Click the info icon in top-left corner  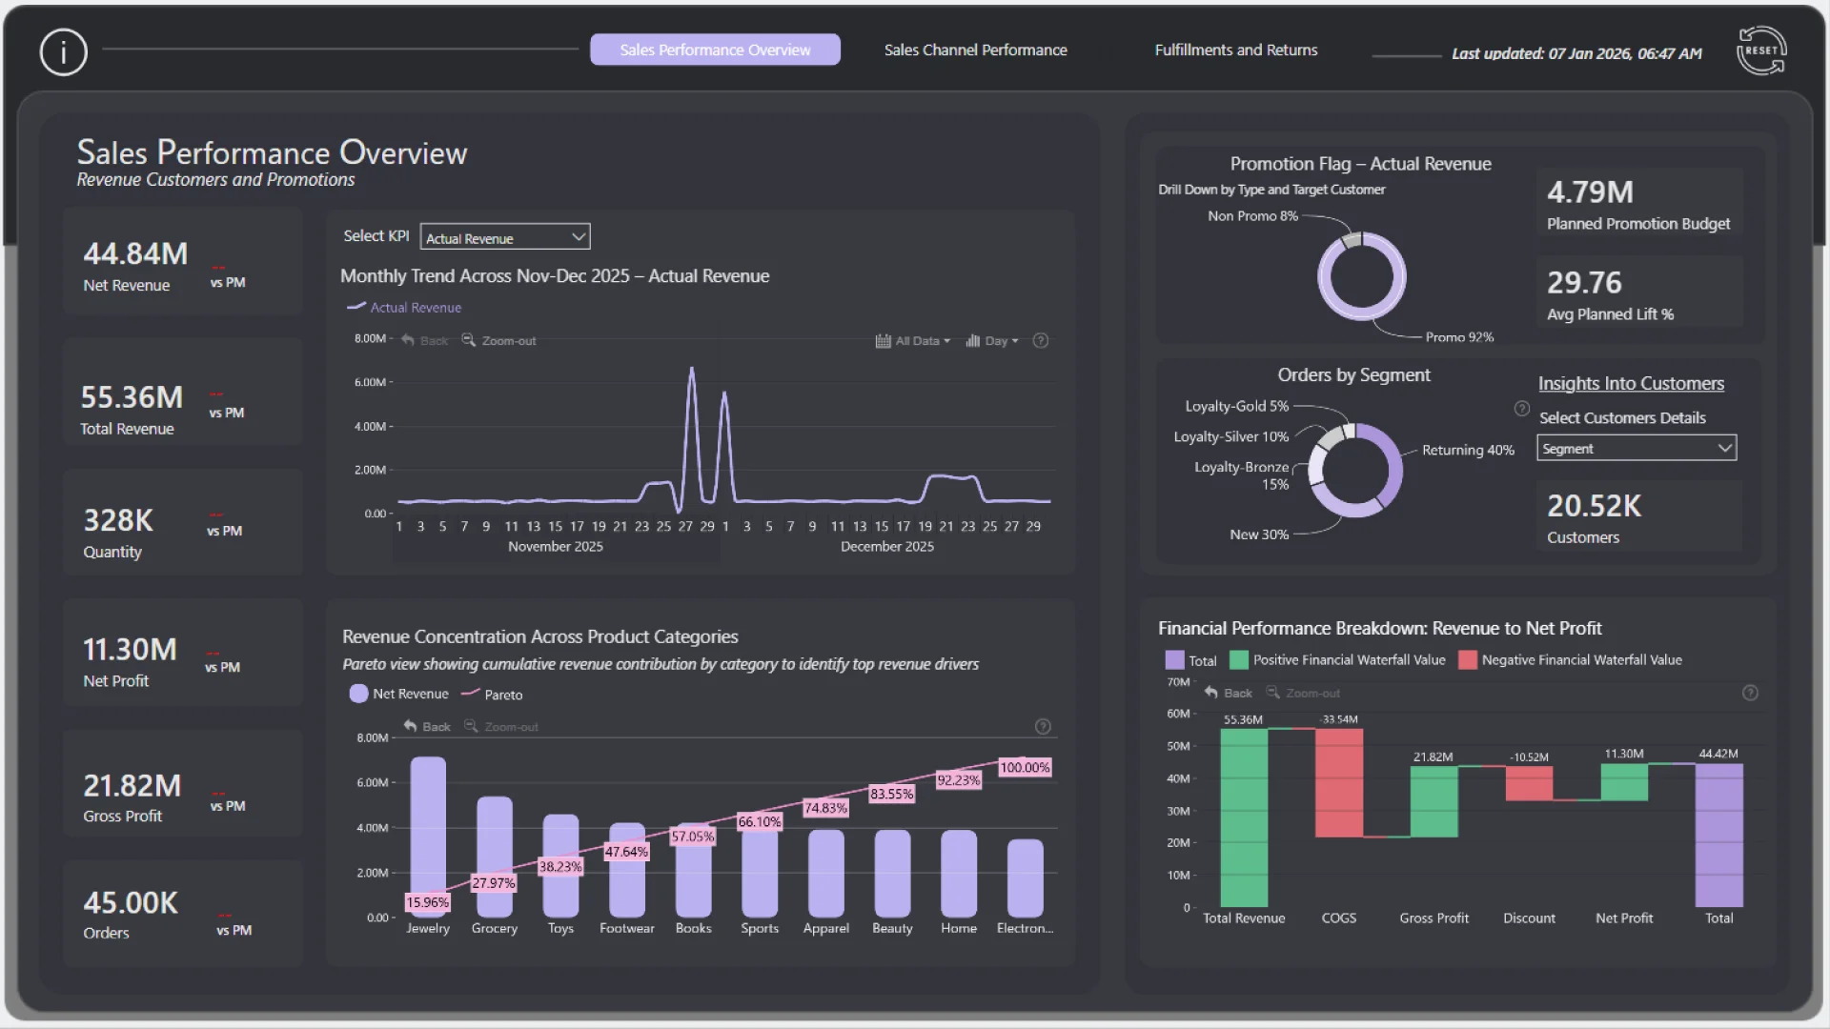(63, 51)
